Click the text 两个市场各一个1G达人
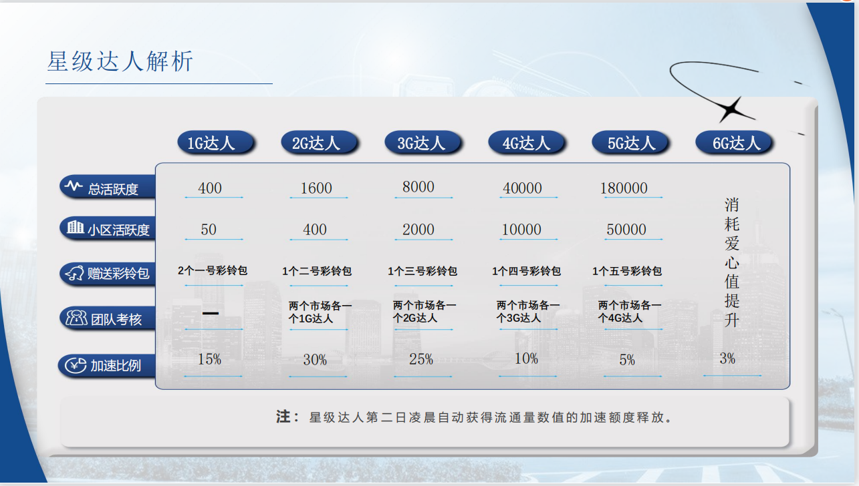 coord(320,312)
